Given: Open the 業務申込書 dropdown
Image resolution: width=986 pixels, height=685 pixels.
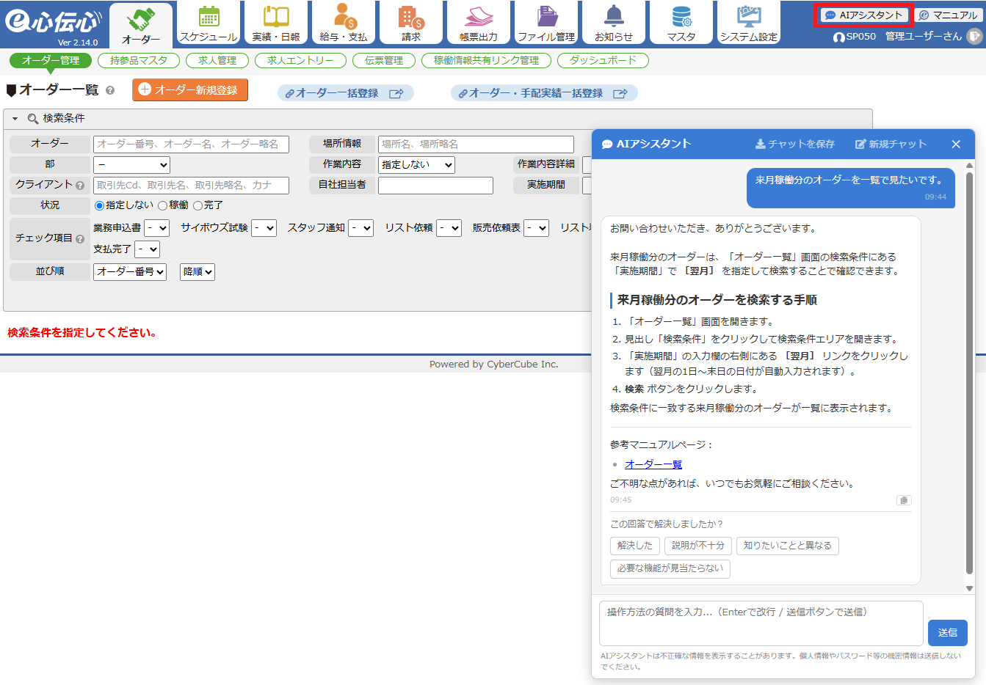Looking at the screenshot, I should [x=156, y=228].
